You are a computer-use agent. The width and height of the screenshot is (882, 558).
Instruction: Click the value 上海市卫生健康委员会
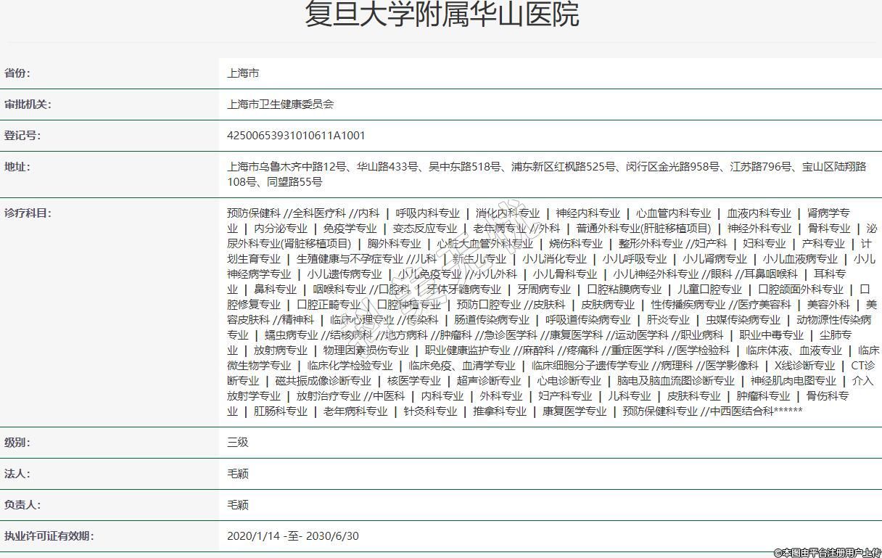pos(280,104)
